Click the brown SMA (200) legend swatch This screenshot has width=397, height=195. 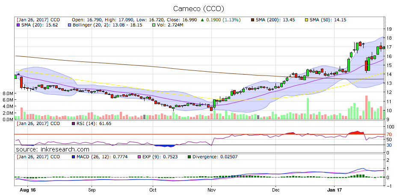pyautogui.click(x=252, y=20)
